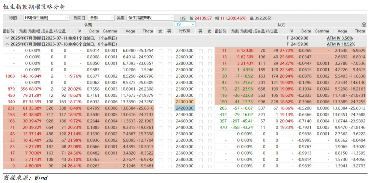Image resolution: width=369 pixels, height=183 pixels.
Task: Open the column settings gear icon
Action: (x=364, y=25)
